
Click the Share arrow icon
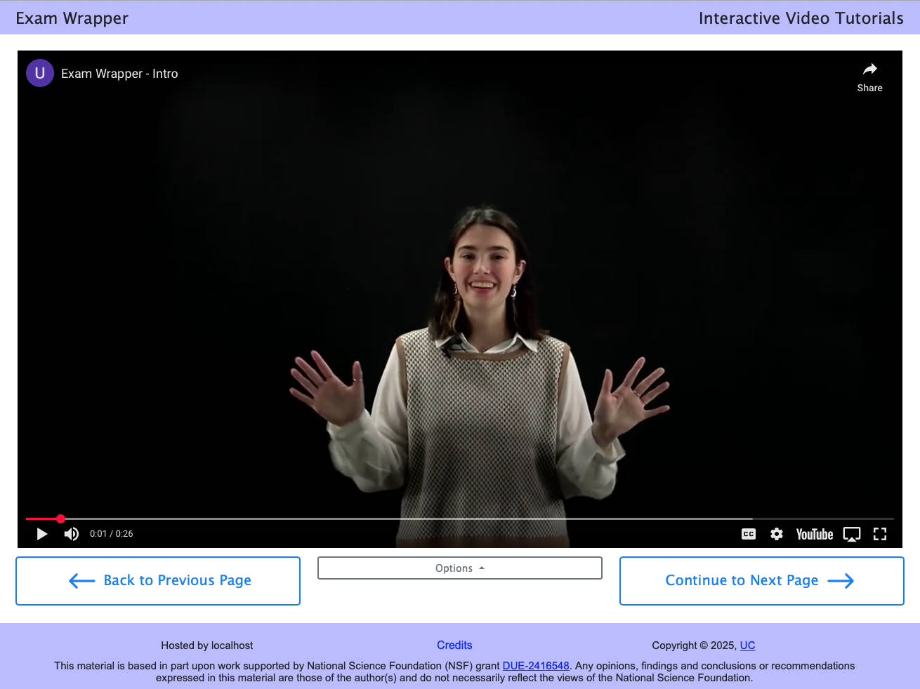[x=869, y=69]
